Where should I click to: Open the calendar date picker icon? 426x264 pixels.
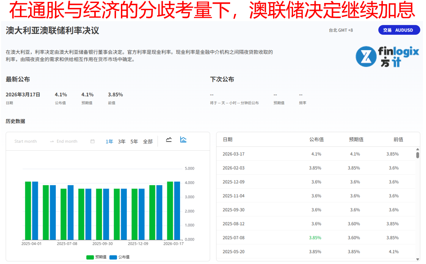(x=93, y=142)
